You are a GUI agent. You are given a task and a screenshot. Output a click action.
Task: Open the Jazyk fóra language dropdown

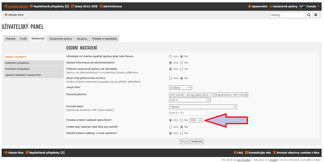pos(180,88)
